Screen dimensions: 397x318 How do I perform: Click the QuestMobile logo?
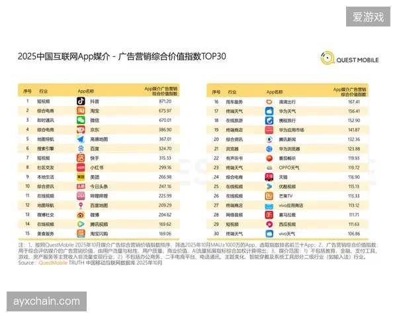coord(349,58)
